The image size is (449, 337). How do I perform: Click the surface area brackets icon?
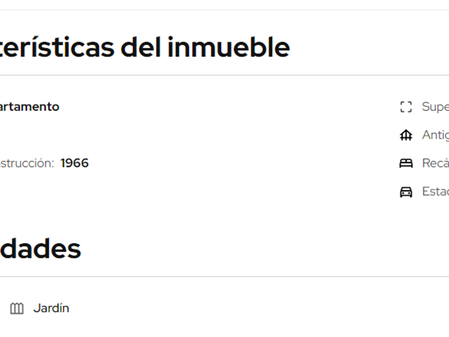[406, 107]
